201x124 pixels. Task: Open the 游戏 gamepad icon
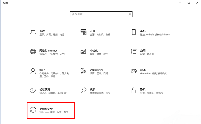tap(134, 71)
